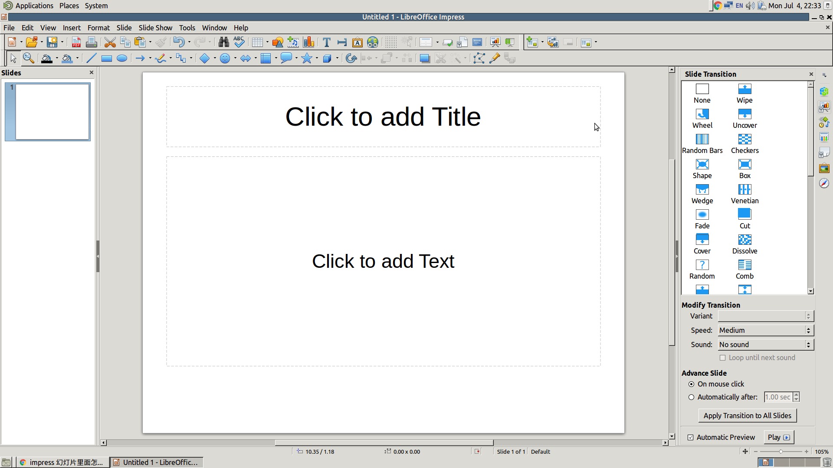This screenshot has width=833, height=468.
Task: Open the File menu
Action: coord(9,28)
